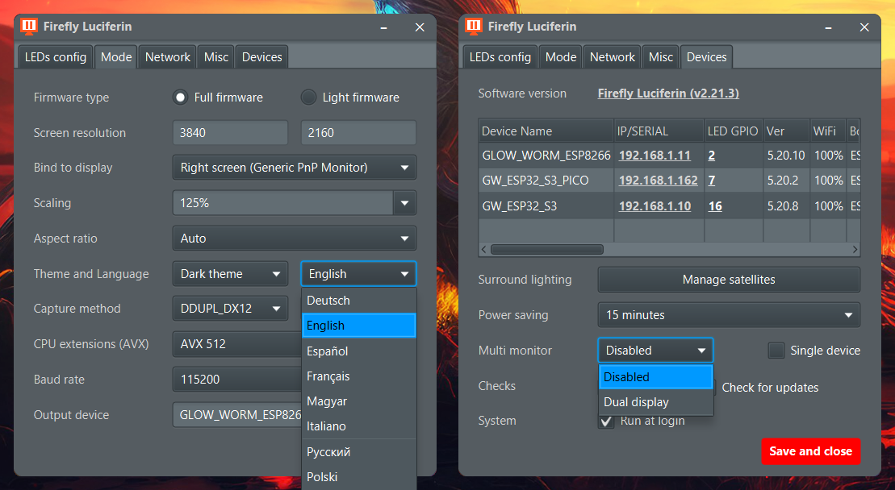This screenshot has height=490, width=895.
Task: Select Dual display in Multi monitor list
Action: pos(656,401)
